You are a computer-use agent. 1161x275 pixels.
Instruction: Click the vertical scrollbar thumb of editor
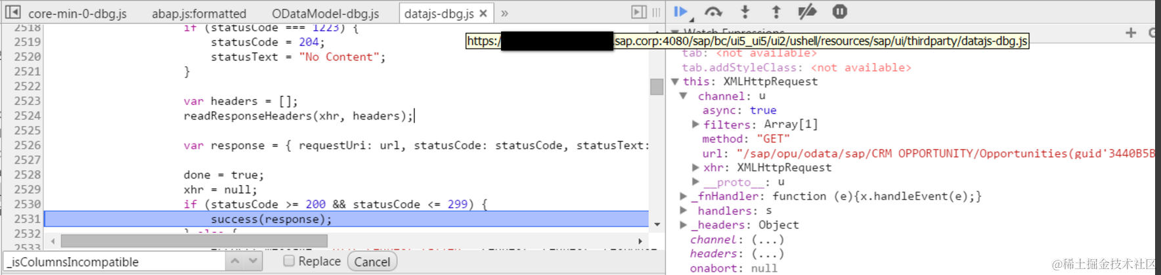click(656, 87)
